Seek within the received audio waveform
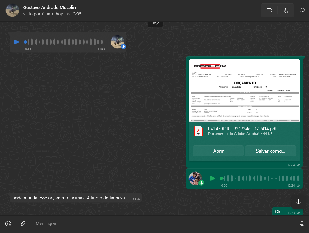This screenshot has height=233, width=309. 65,42
